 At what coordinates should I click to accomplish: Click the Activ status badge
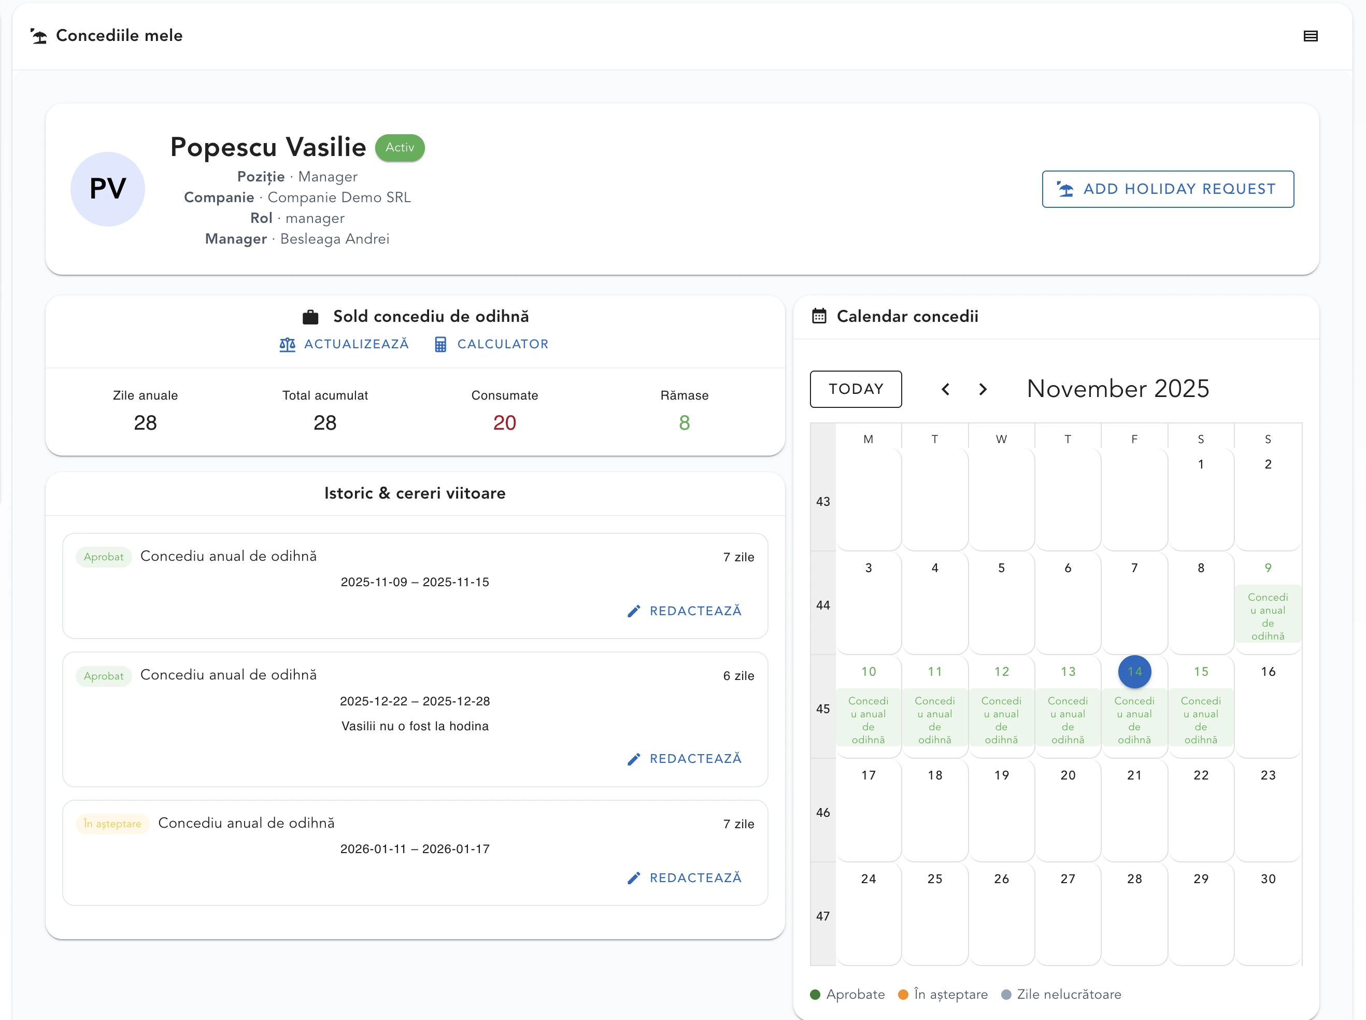(400, 148)
